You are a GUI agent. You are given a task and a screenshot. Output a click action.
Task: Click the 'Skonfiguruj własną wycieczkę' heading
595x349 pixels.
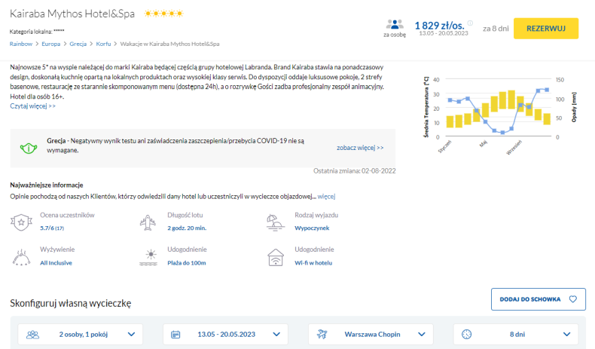pyautogui.click(x=71, y=304)
